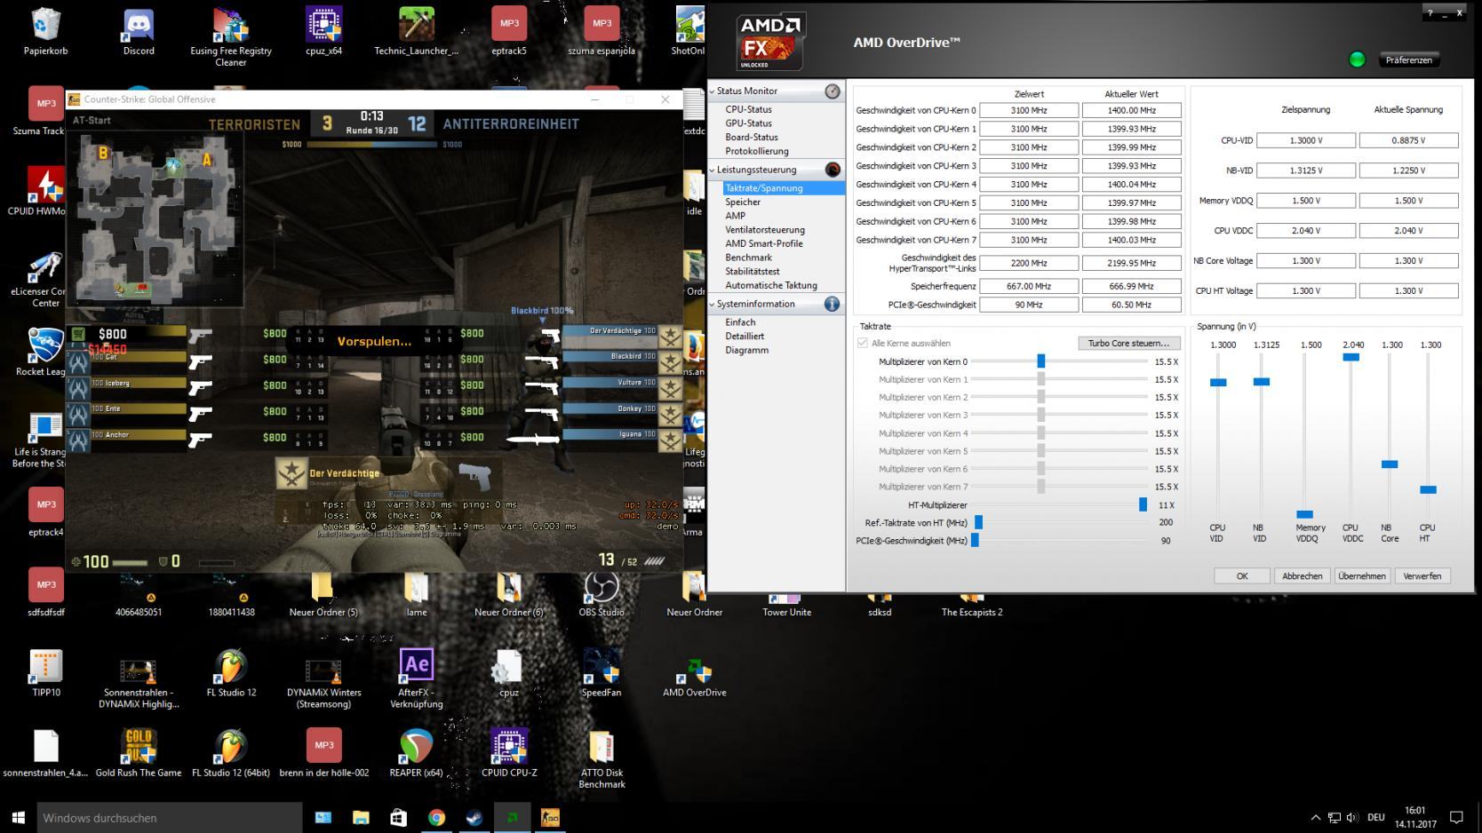This screenshot has width=1482, height=833.
Task: Open Gold Rush The Game shortcut
Action: point(139,754)
